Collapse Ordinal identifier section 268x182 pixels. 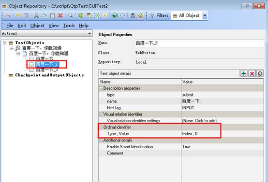(101, 127)
